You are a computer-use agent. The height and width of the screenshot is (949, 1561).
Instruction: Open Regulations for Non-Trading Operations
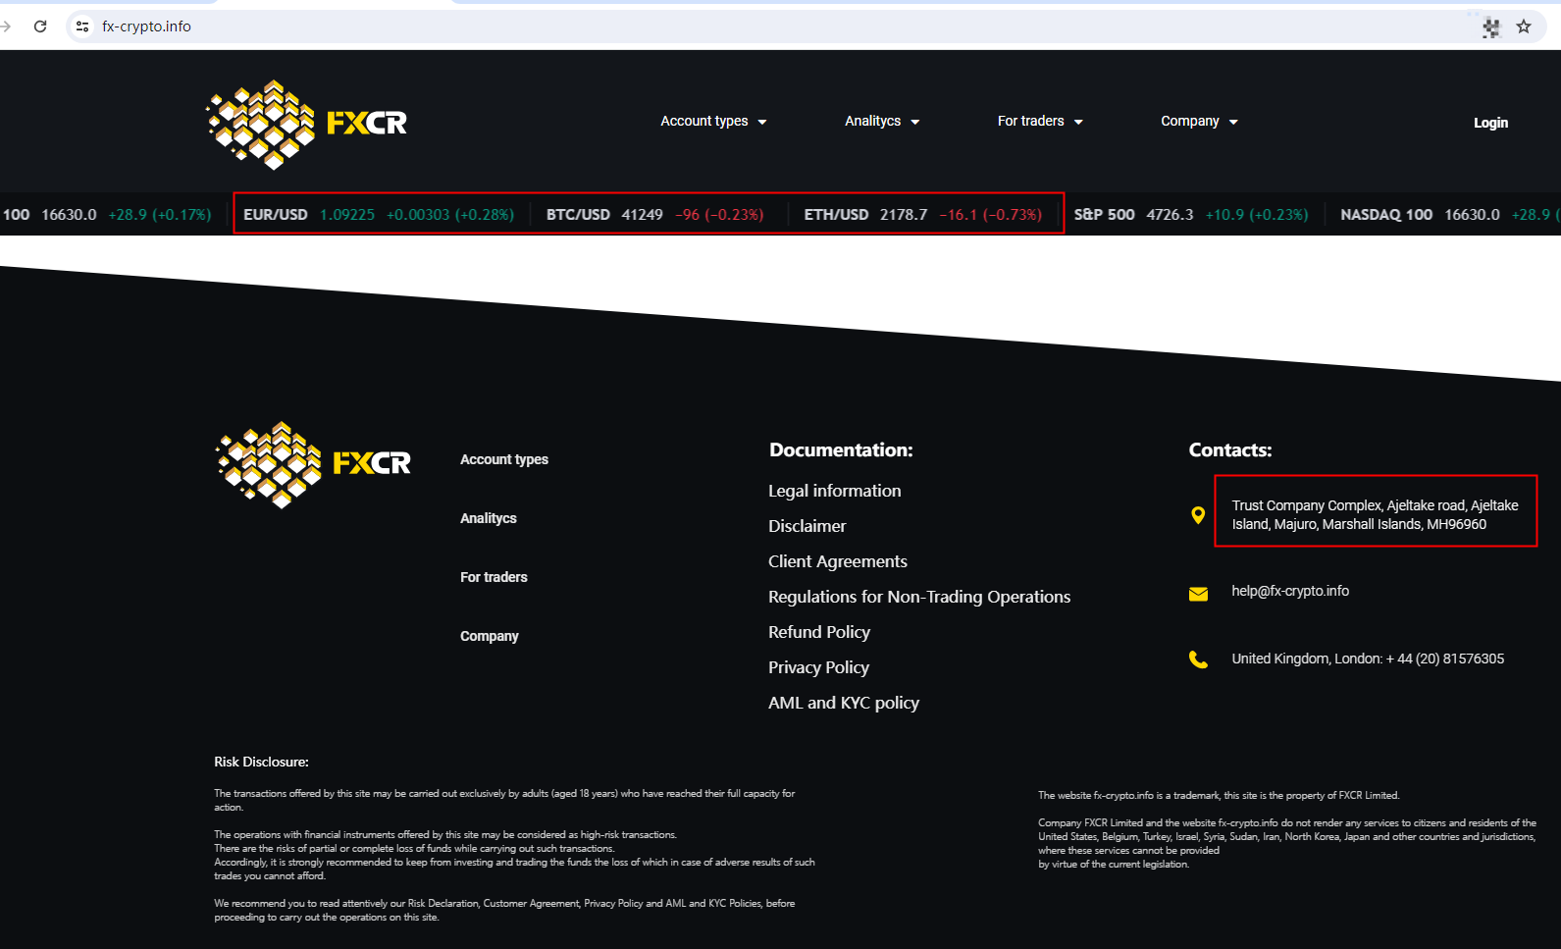pos(919,597)
